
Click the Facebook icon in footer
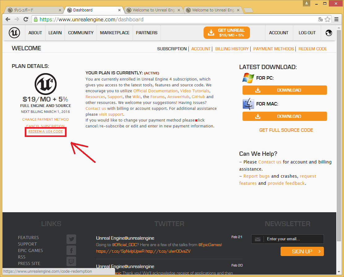click(71, 250)
